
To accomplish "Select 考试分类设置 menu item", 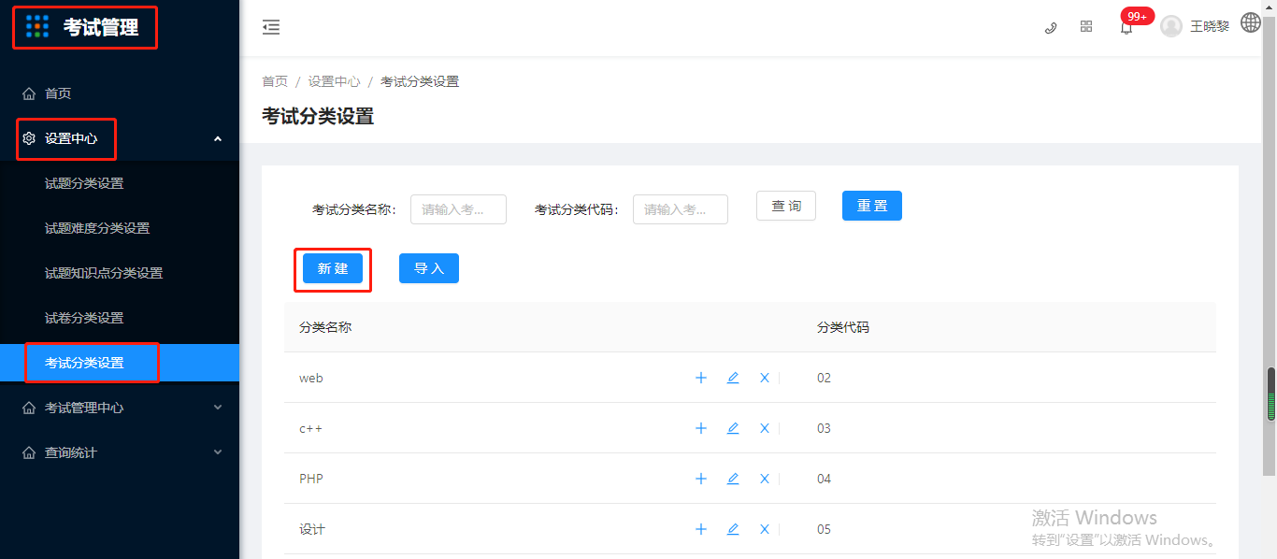I will [120, 363].
